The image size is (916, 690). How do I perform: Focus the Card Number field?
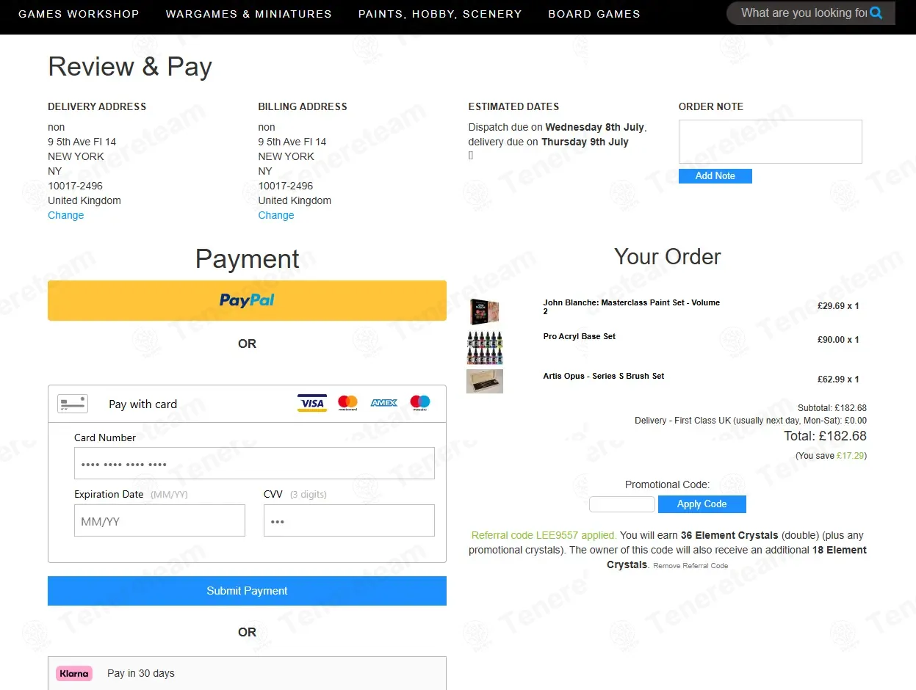point(254,463)
